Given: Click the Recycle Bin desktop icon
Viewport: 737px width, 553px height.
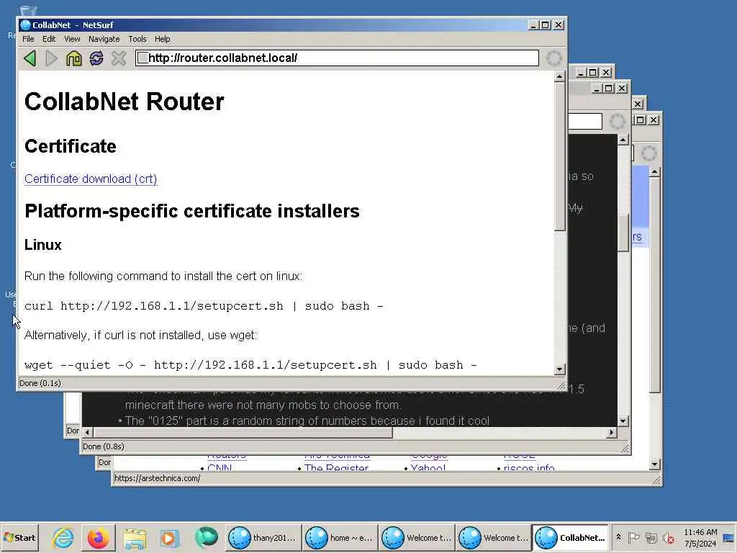Looking at the screenshot, I should tap(28, 10).
